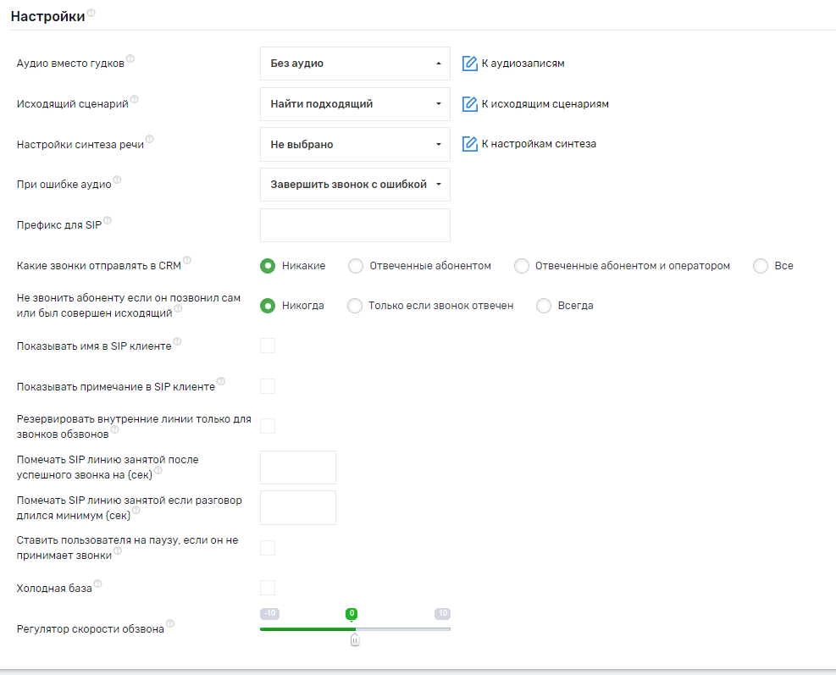Image resolution: width=836 pixels, height=675 pixels.
Task: Click help icon next to 'Настройки' heading
Action: [91, 13]
